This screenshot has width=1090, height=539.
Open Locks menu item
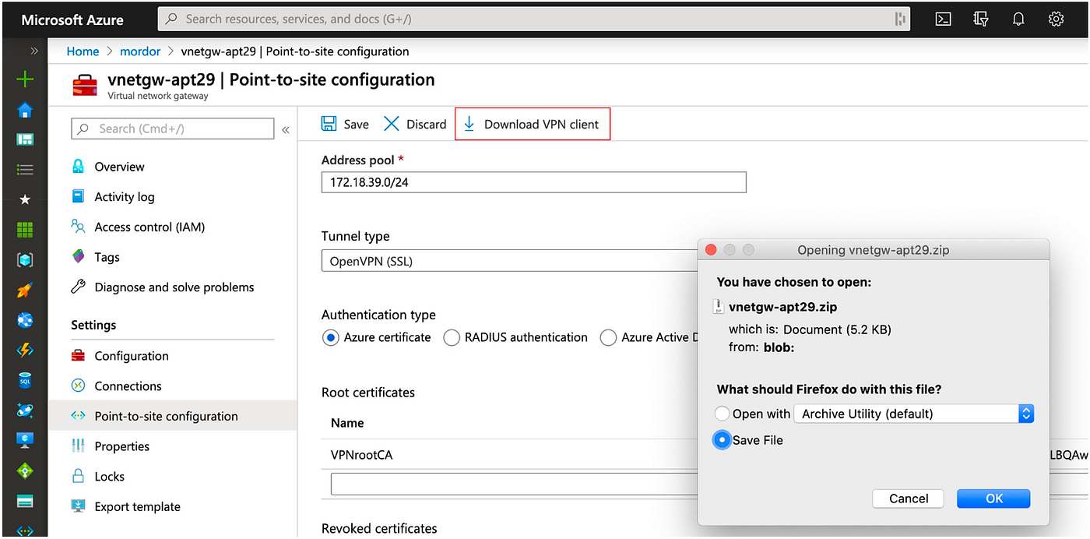click(109, 477)
